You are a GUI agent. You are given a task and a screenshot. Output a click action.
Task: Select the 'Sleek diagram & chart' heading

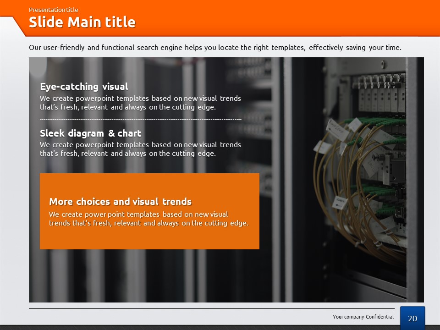click(90, 133)
